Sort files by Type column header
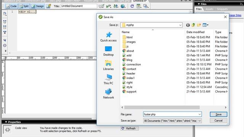 218,32
